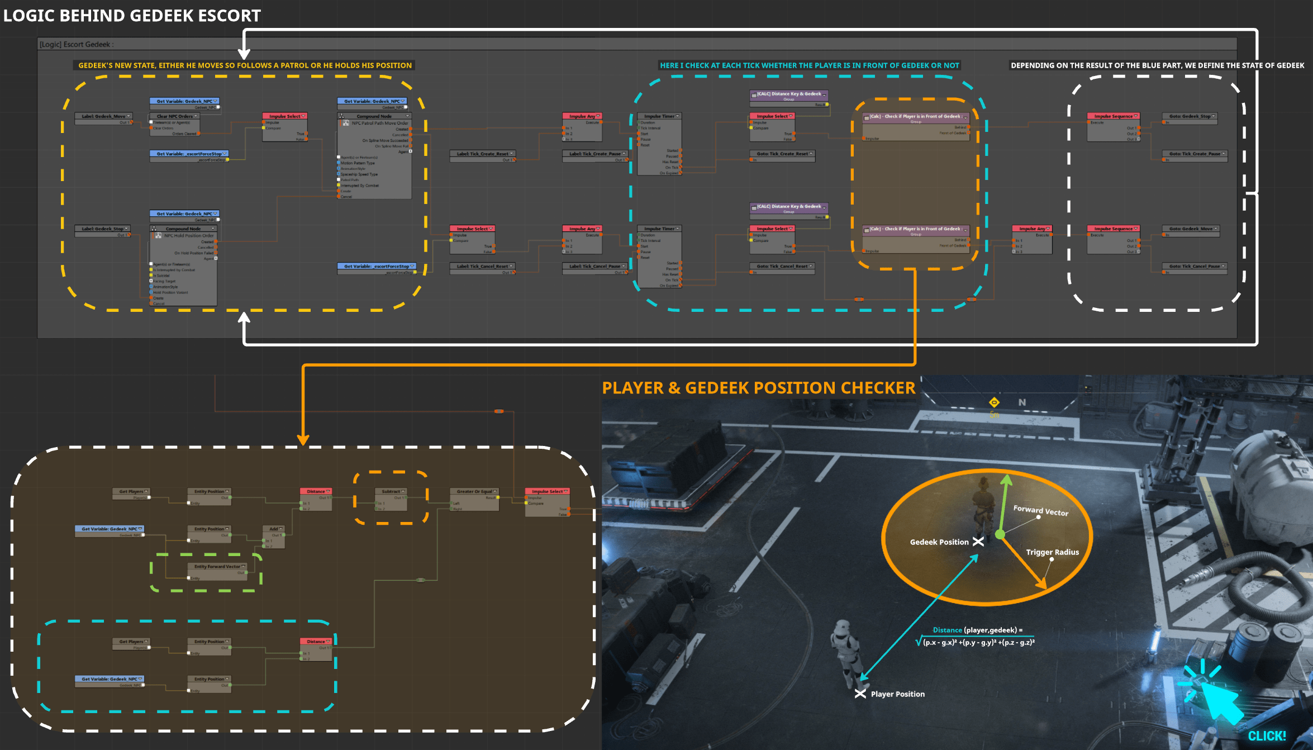Toggle Is Suicidal pin on Hold Position node
The height and width of the screenshot is (750, 1313).
pos(151,276)
